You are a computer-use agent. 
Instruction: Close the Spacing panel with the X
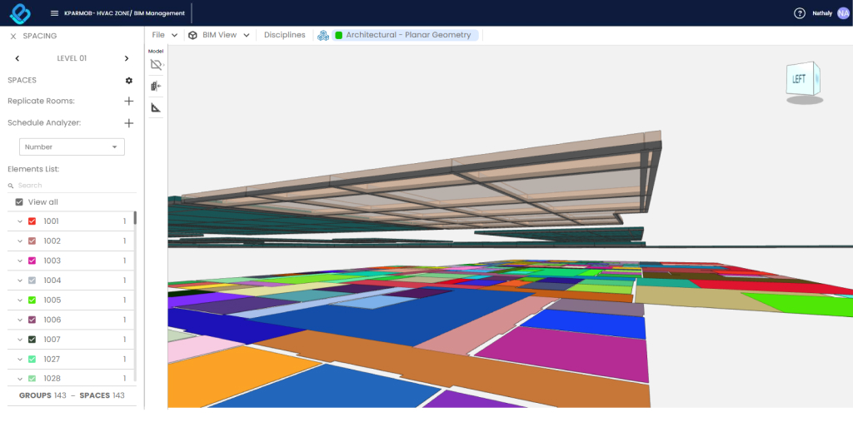pos(12,36)
